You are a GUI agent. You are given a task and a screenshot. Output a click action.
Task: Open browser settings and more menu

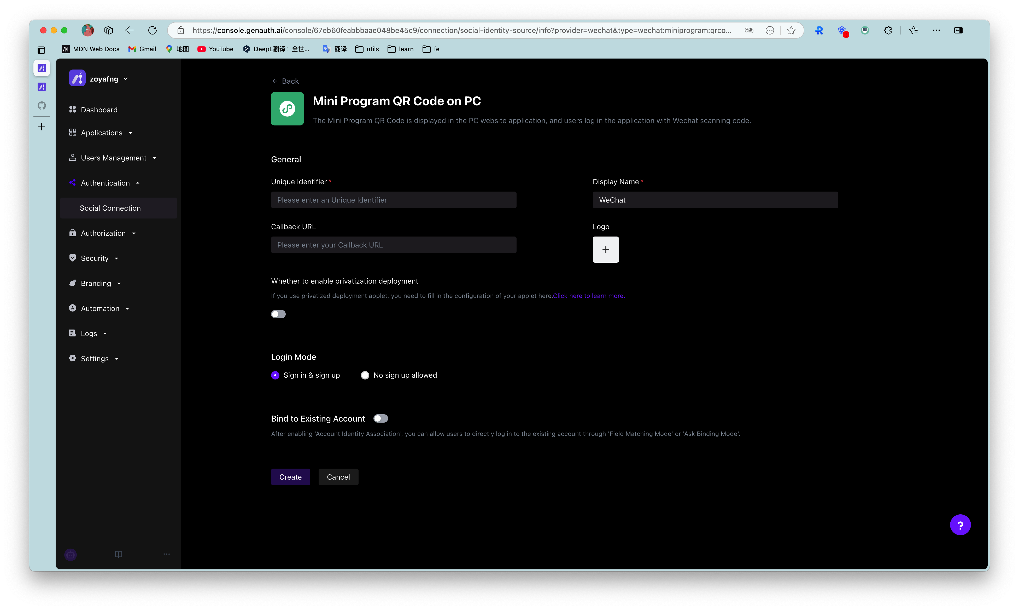point(936,30)
